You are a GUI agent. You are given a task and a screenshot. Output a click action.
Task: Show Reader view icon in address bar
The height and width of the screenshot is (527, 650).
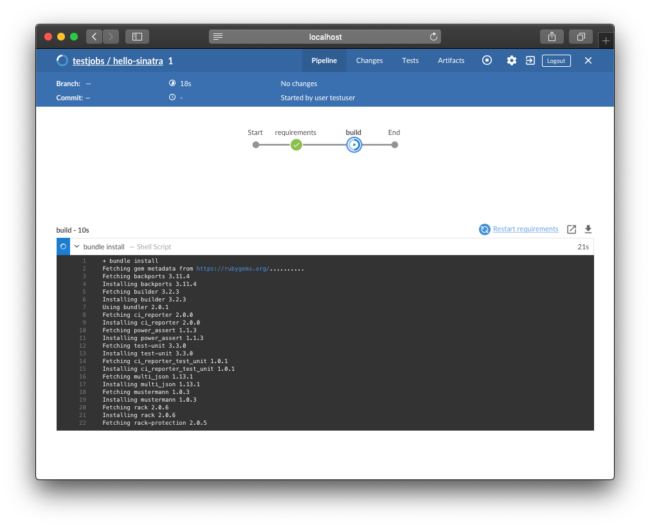pyautogui.click(x=218, y=37)
